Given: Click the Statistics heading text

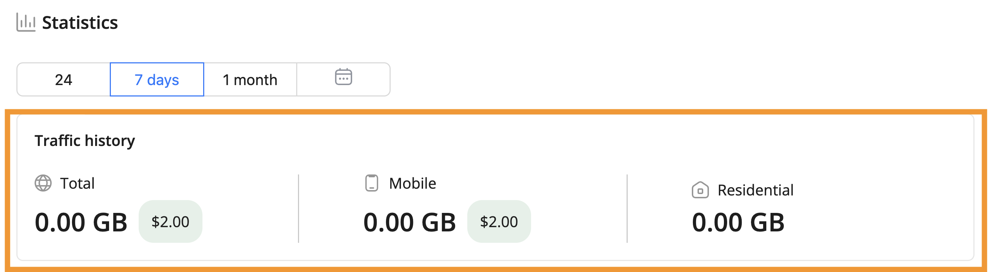Looking at the screenshot, I should point(80,23).
